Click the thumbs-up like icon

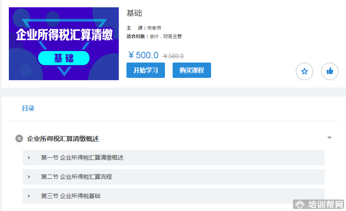pos(330,71)
